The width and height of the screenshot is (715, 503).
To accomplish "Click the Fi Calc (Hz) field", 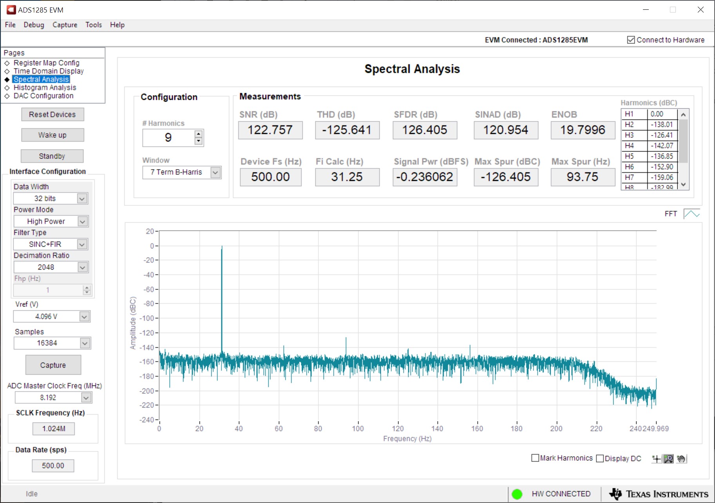I will [347, 177].
